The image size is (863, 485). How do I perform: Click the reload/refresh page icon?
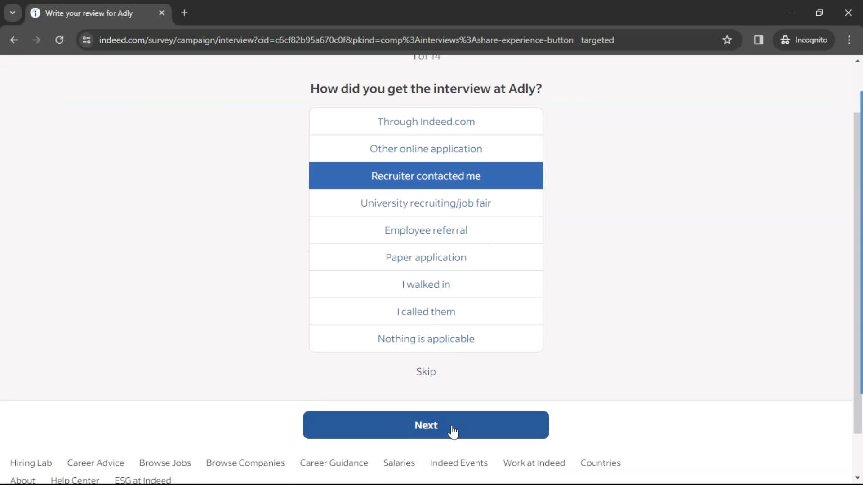(59, 40)
